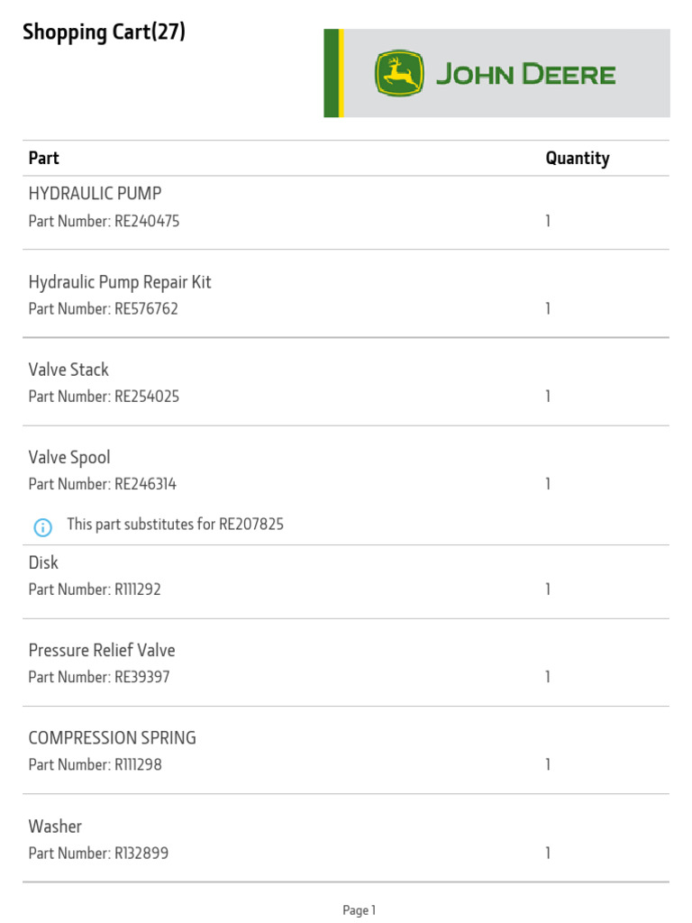This screenshot has height=923, width=692.
Task: Click part number R132899
Action: 141,853
